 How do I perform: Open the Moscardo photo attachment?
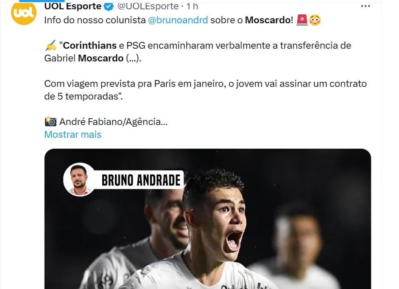(x=208, y=219)
